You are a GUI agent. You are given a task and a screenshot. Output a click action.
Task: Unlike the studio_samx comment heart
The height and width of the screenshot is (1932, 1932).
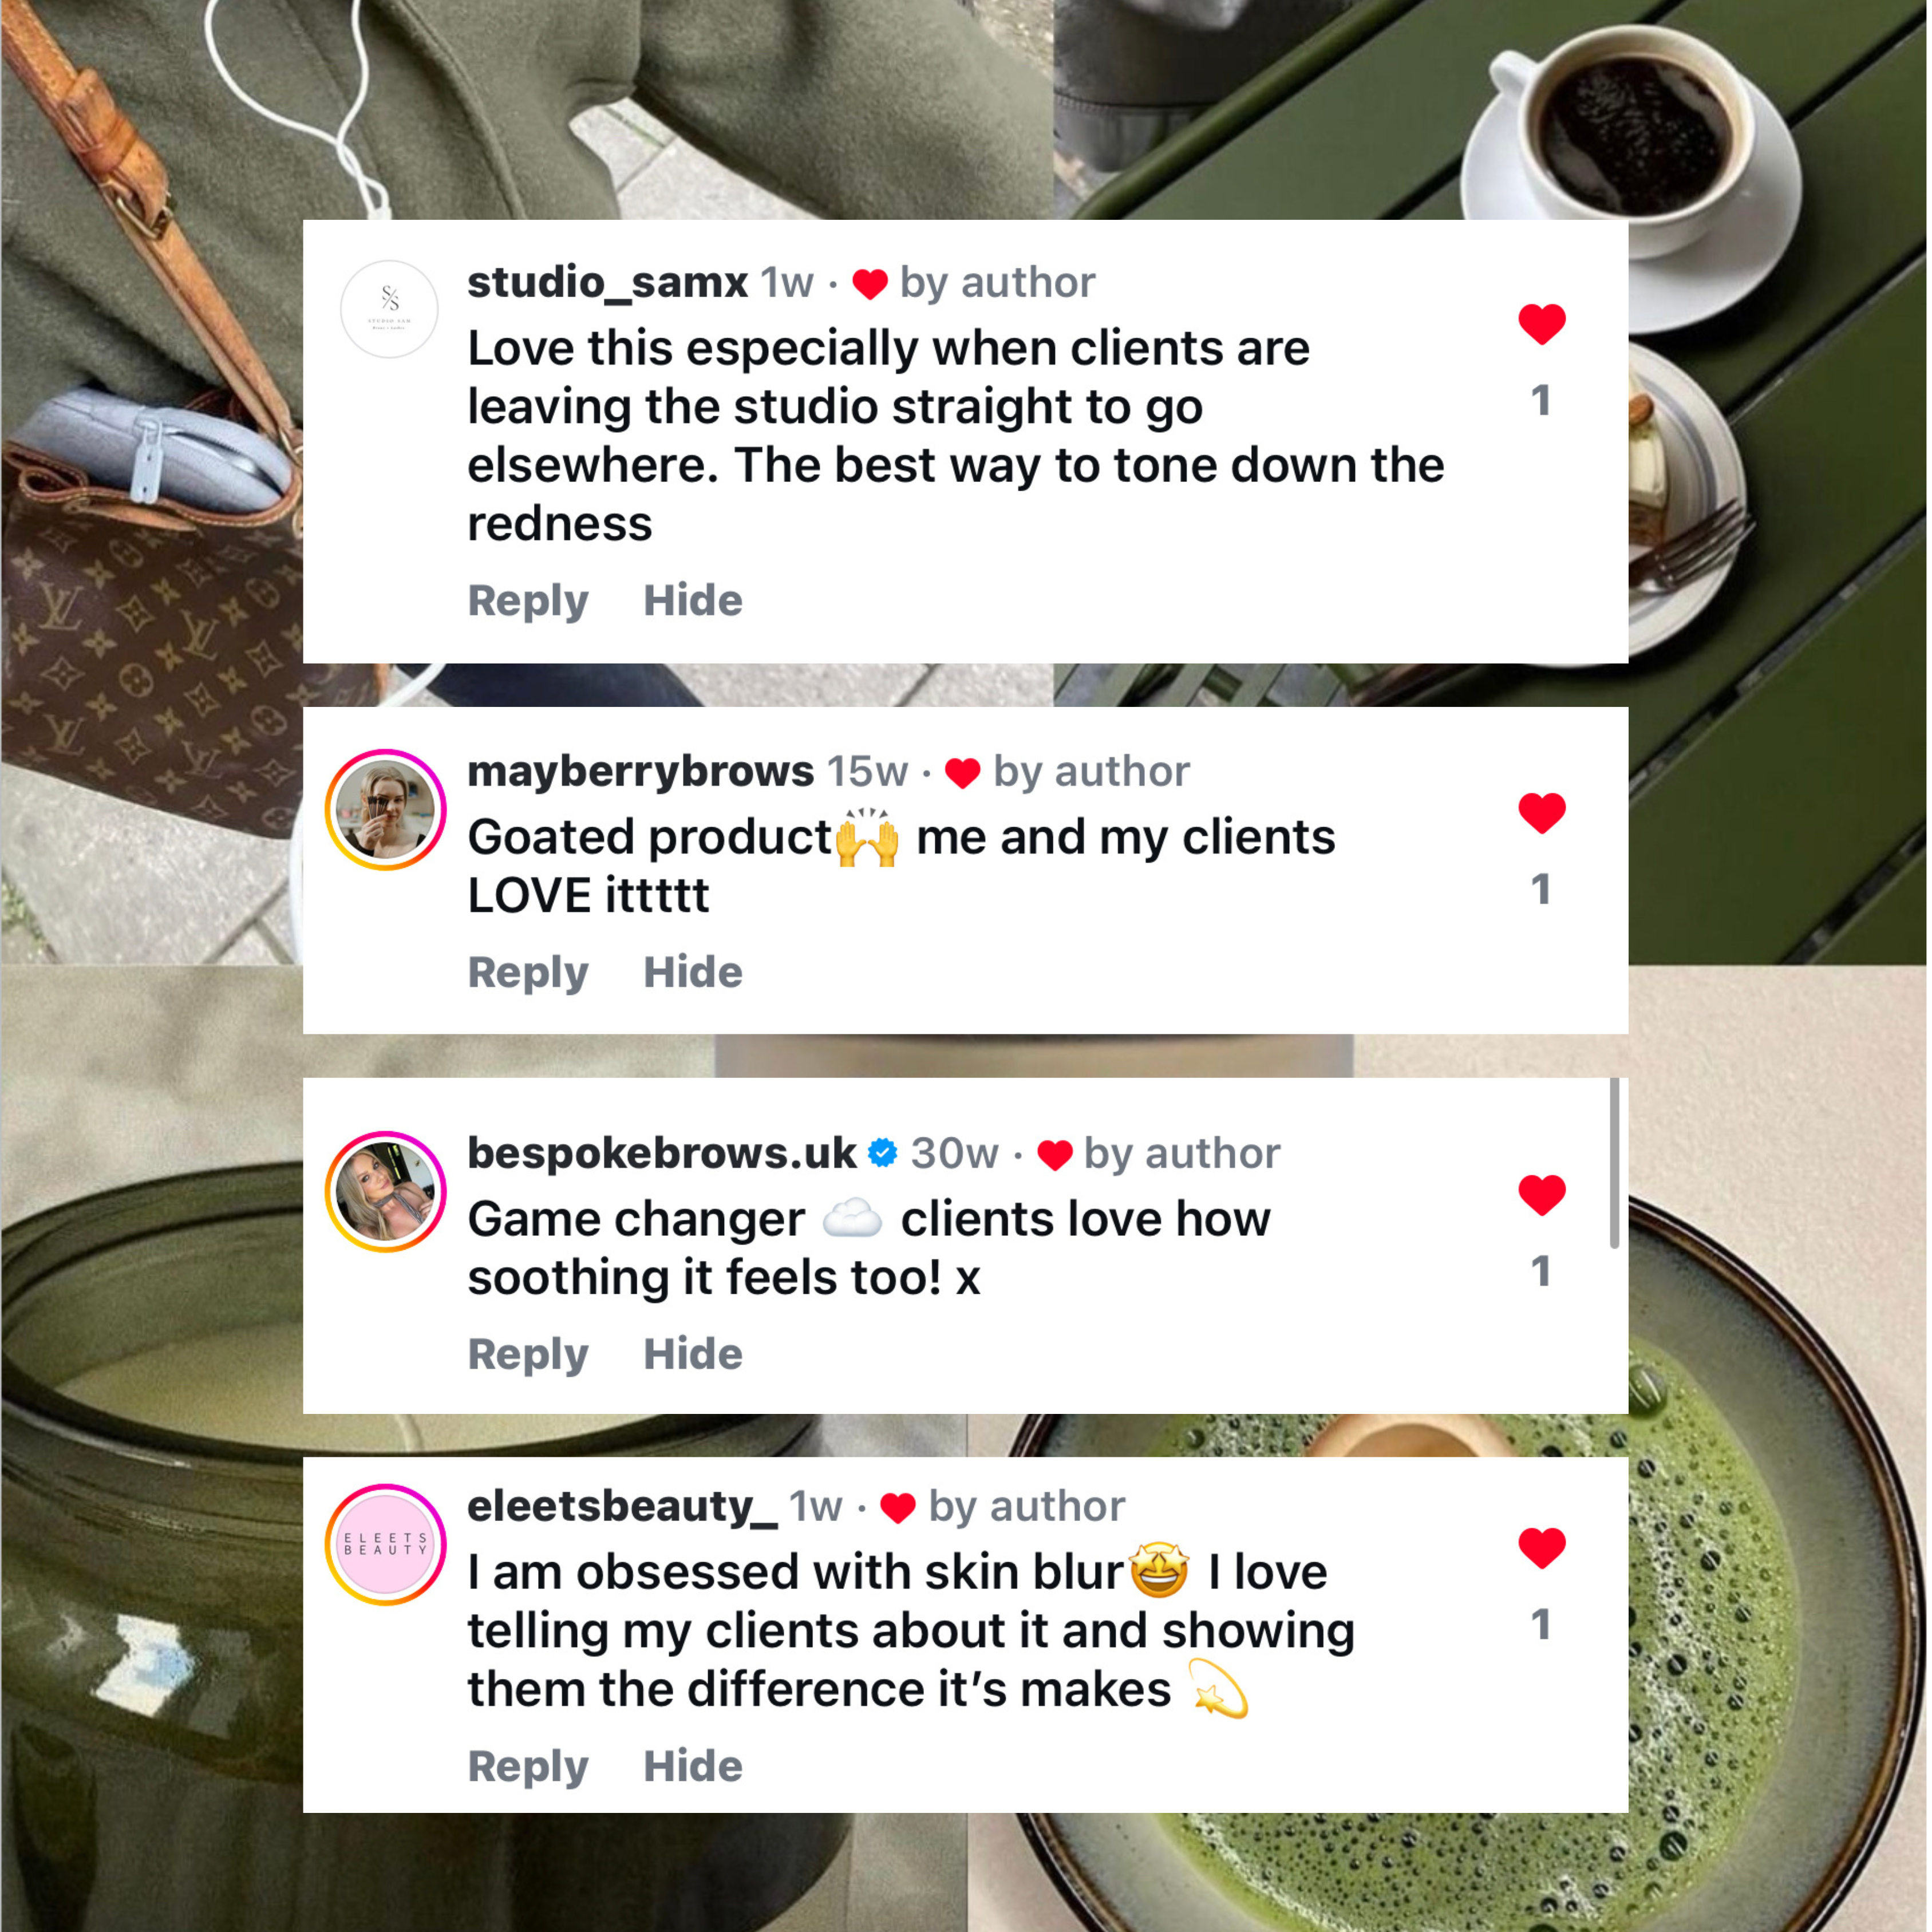tap(1541, 324)
